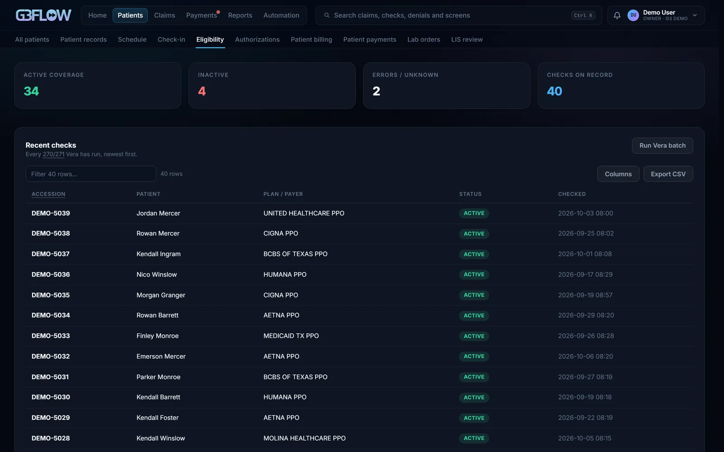This screenshot has height=452, width=724.
Task: Sort by the Accession column header
Action: point(48,194)
